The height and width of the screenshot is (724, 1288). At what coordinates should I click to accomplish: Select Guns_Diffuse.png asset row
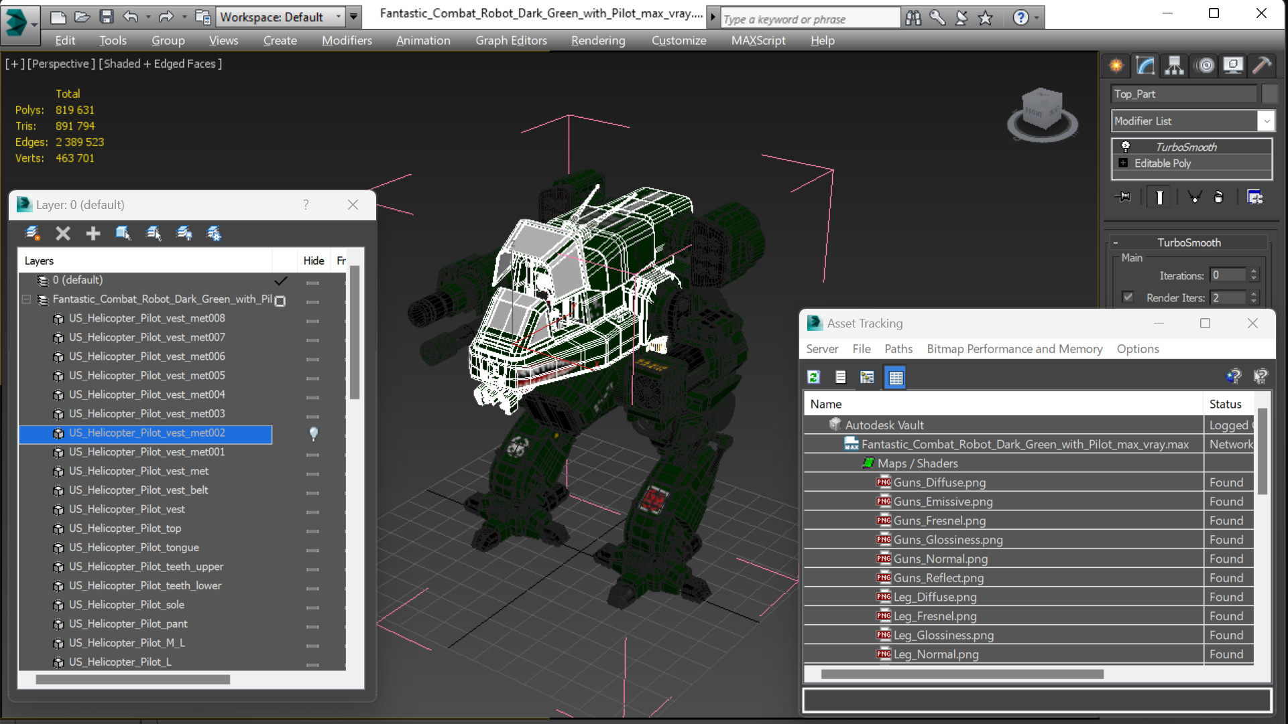(939, 482)
